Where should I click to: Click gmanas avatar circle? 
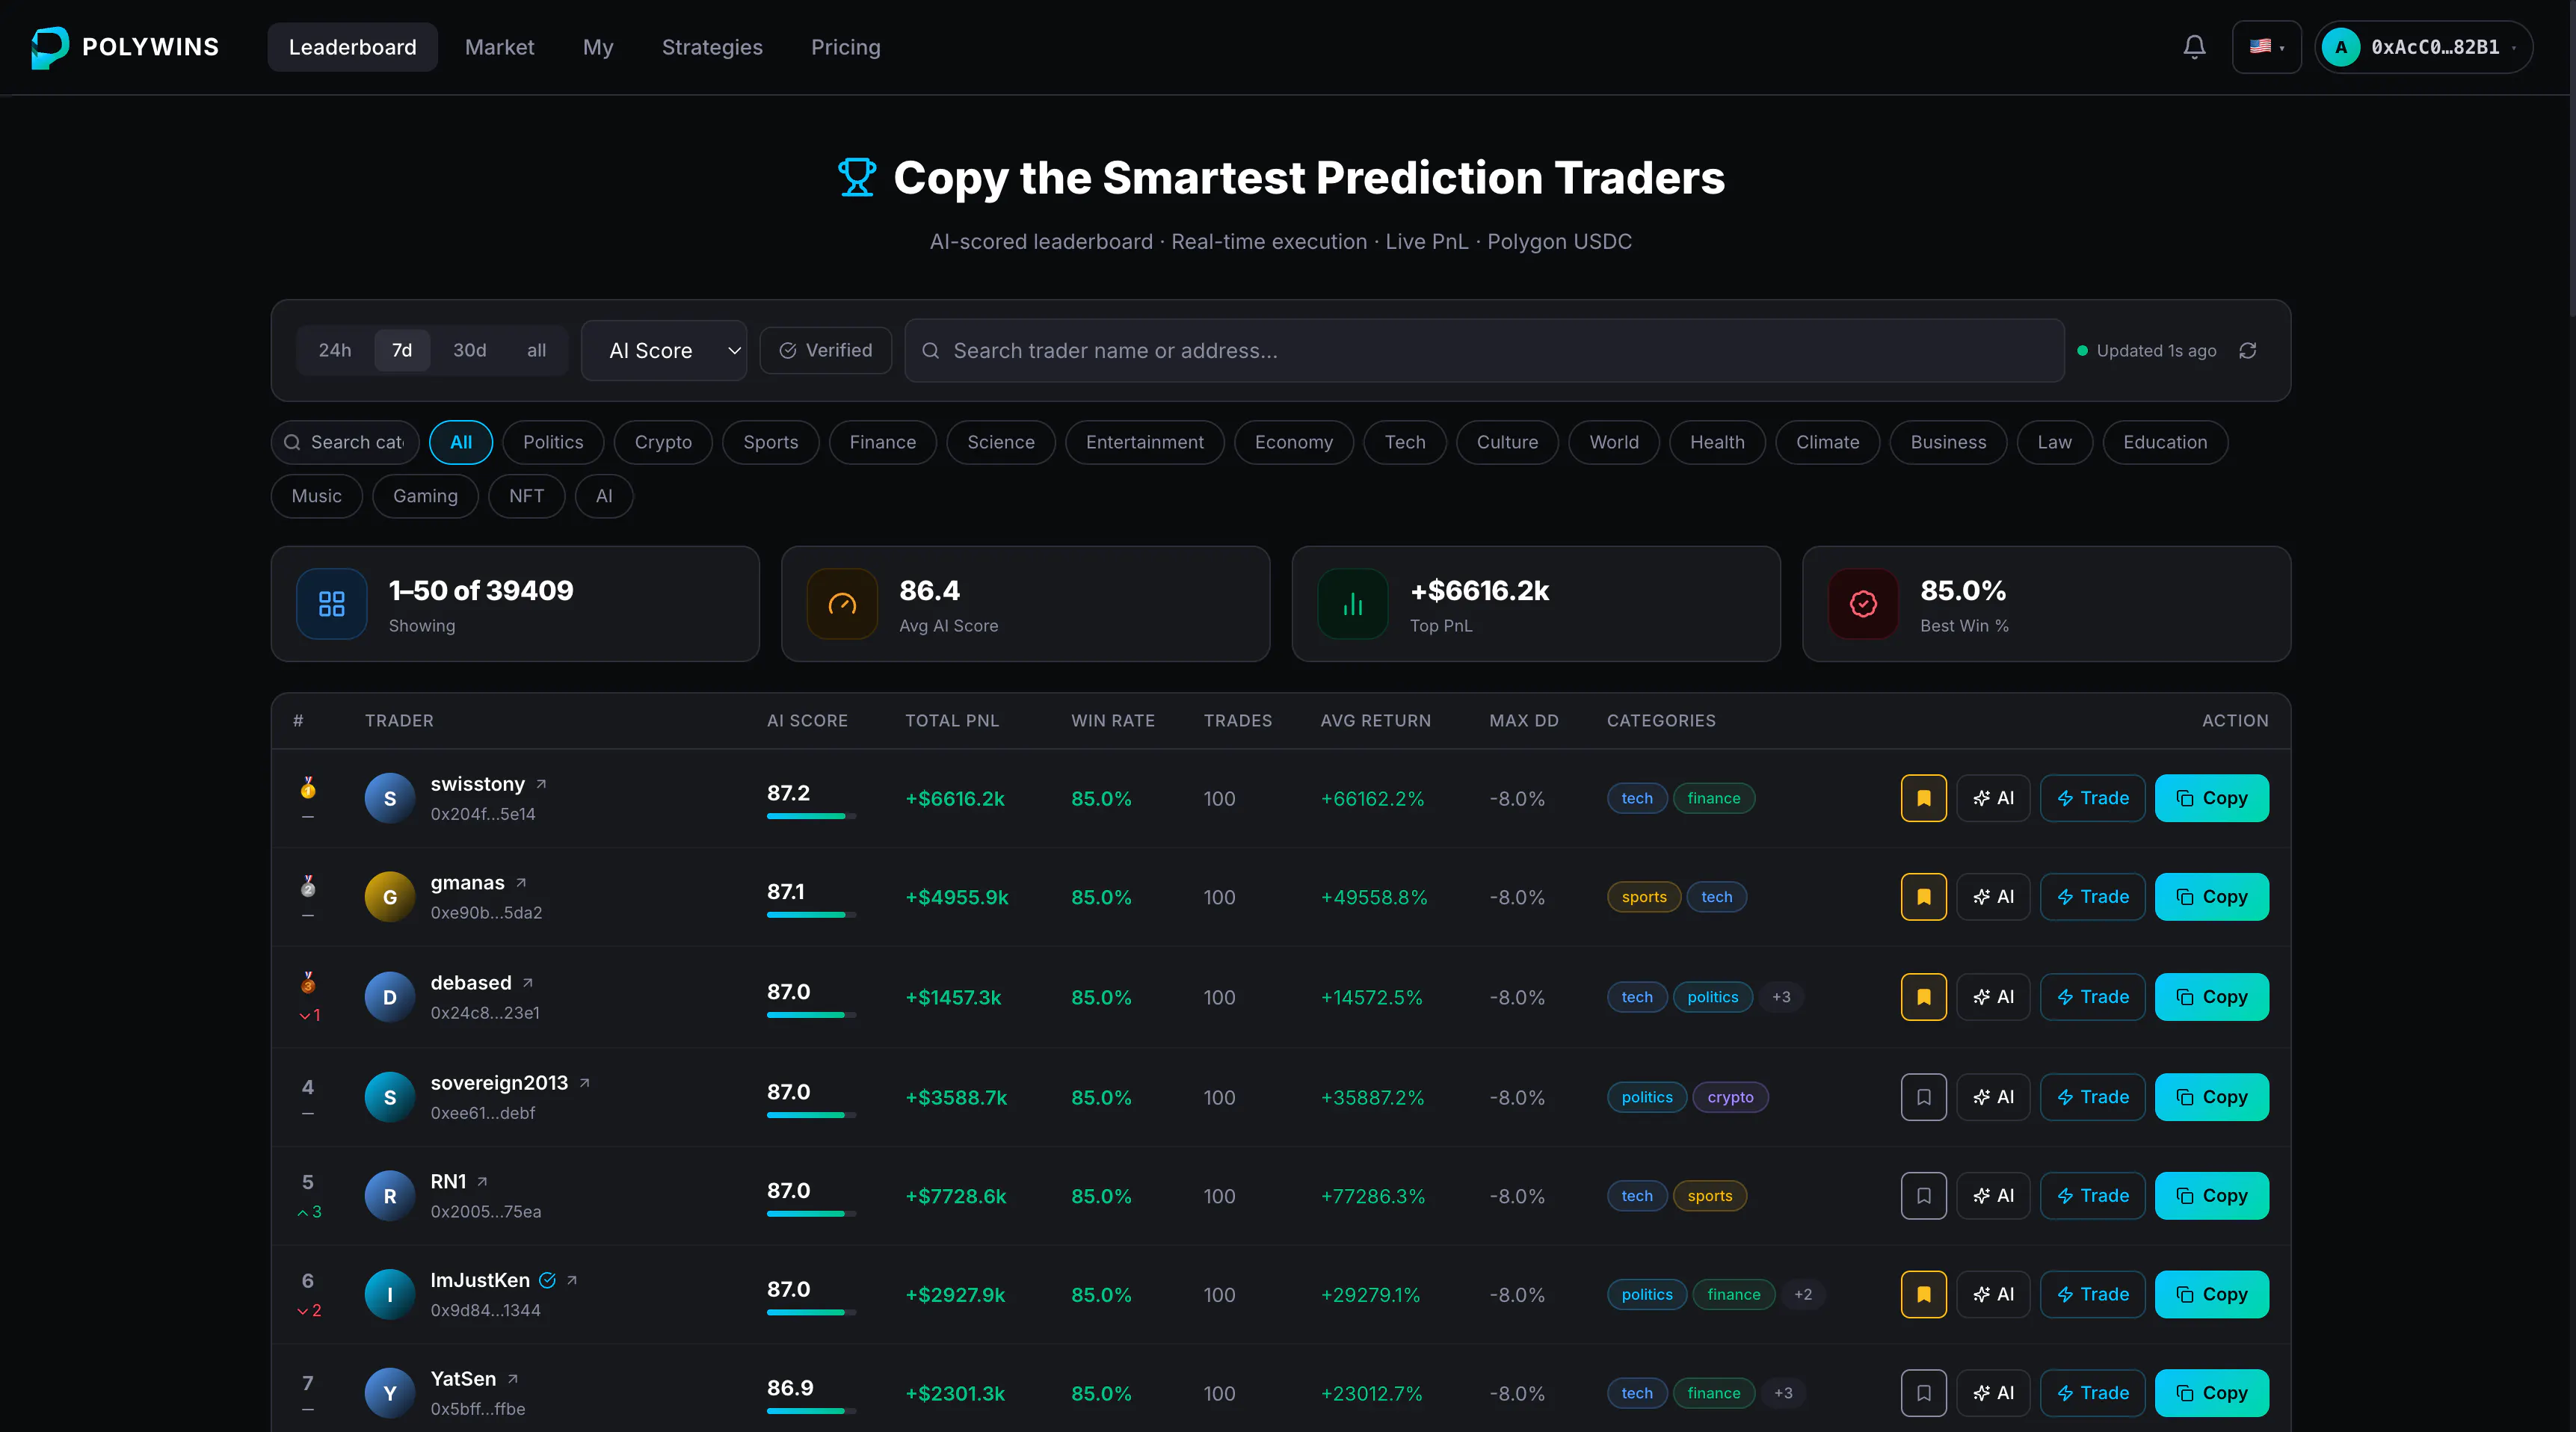click(390, 897)
